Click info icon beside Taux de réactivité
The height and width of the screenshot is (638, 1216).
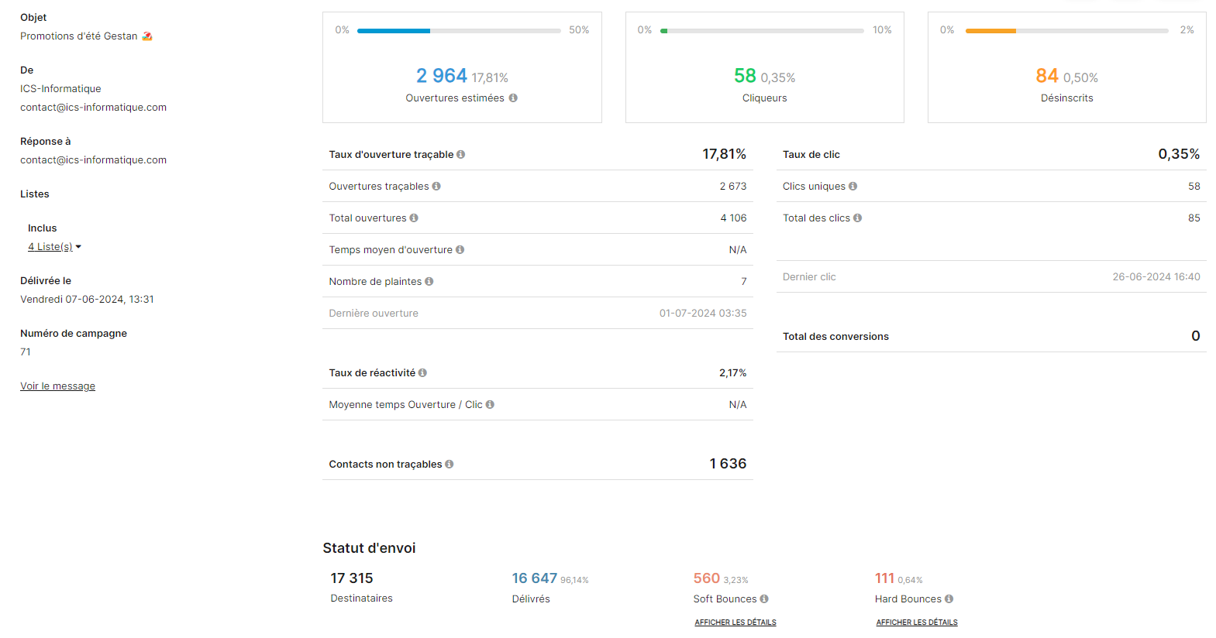tap(422, 373)
